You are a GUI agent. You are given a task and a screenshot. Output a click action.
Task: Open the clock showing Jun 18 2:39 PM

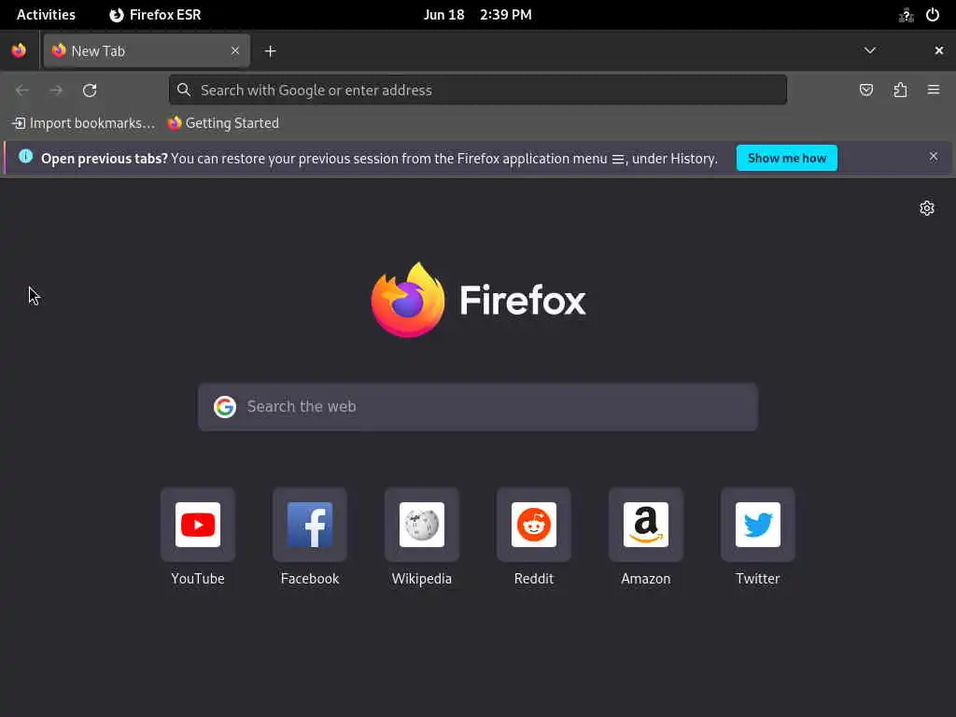[x=477, y=15]
